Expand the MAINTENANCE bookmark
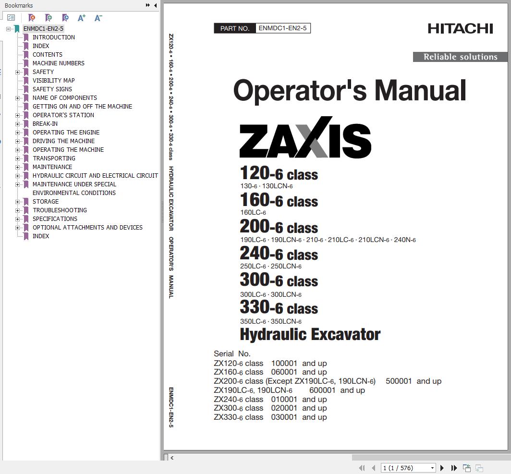The height and width of the screenshot is (474, 511). (x=18, y=167)
